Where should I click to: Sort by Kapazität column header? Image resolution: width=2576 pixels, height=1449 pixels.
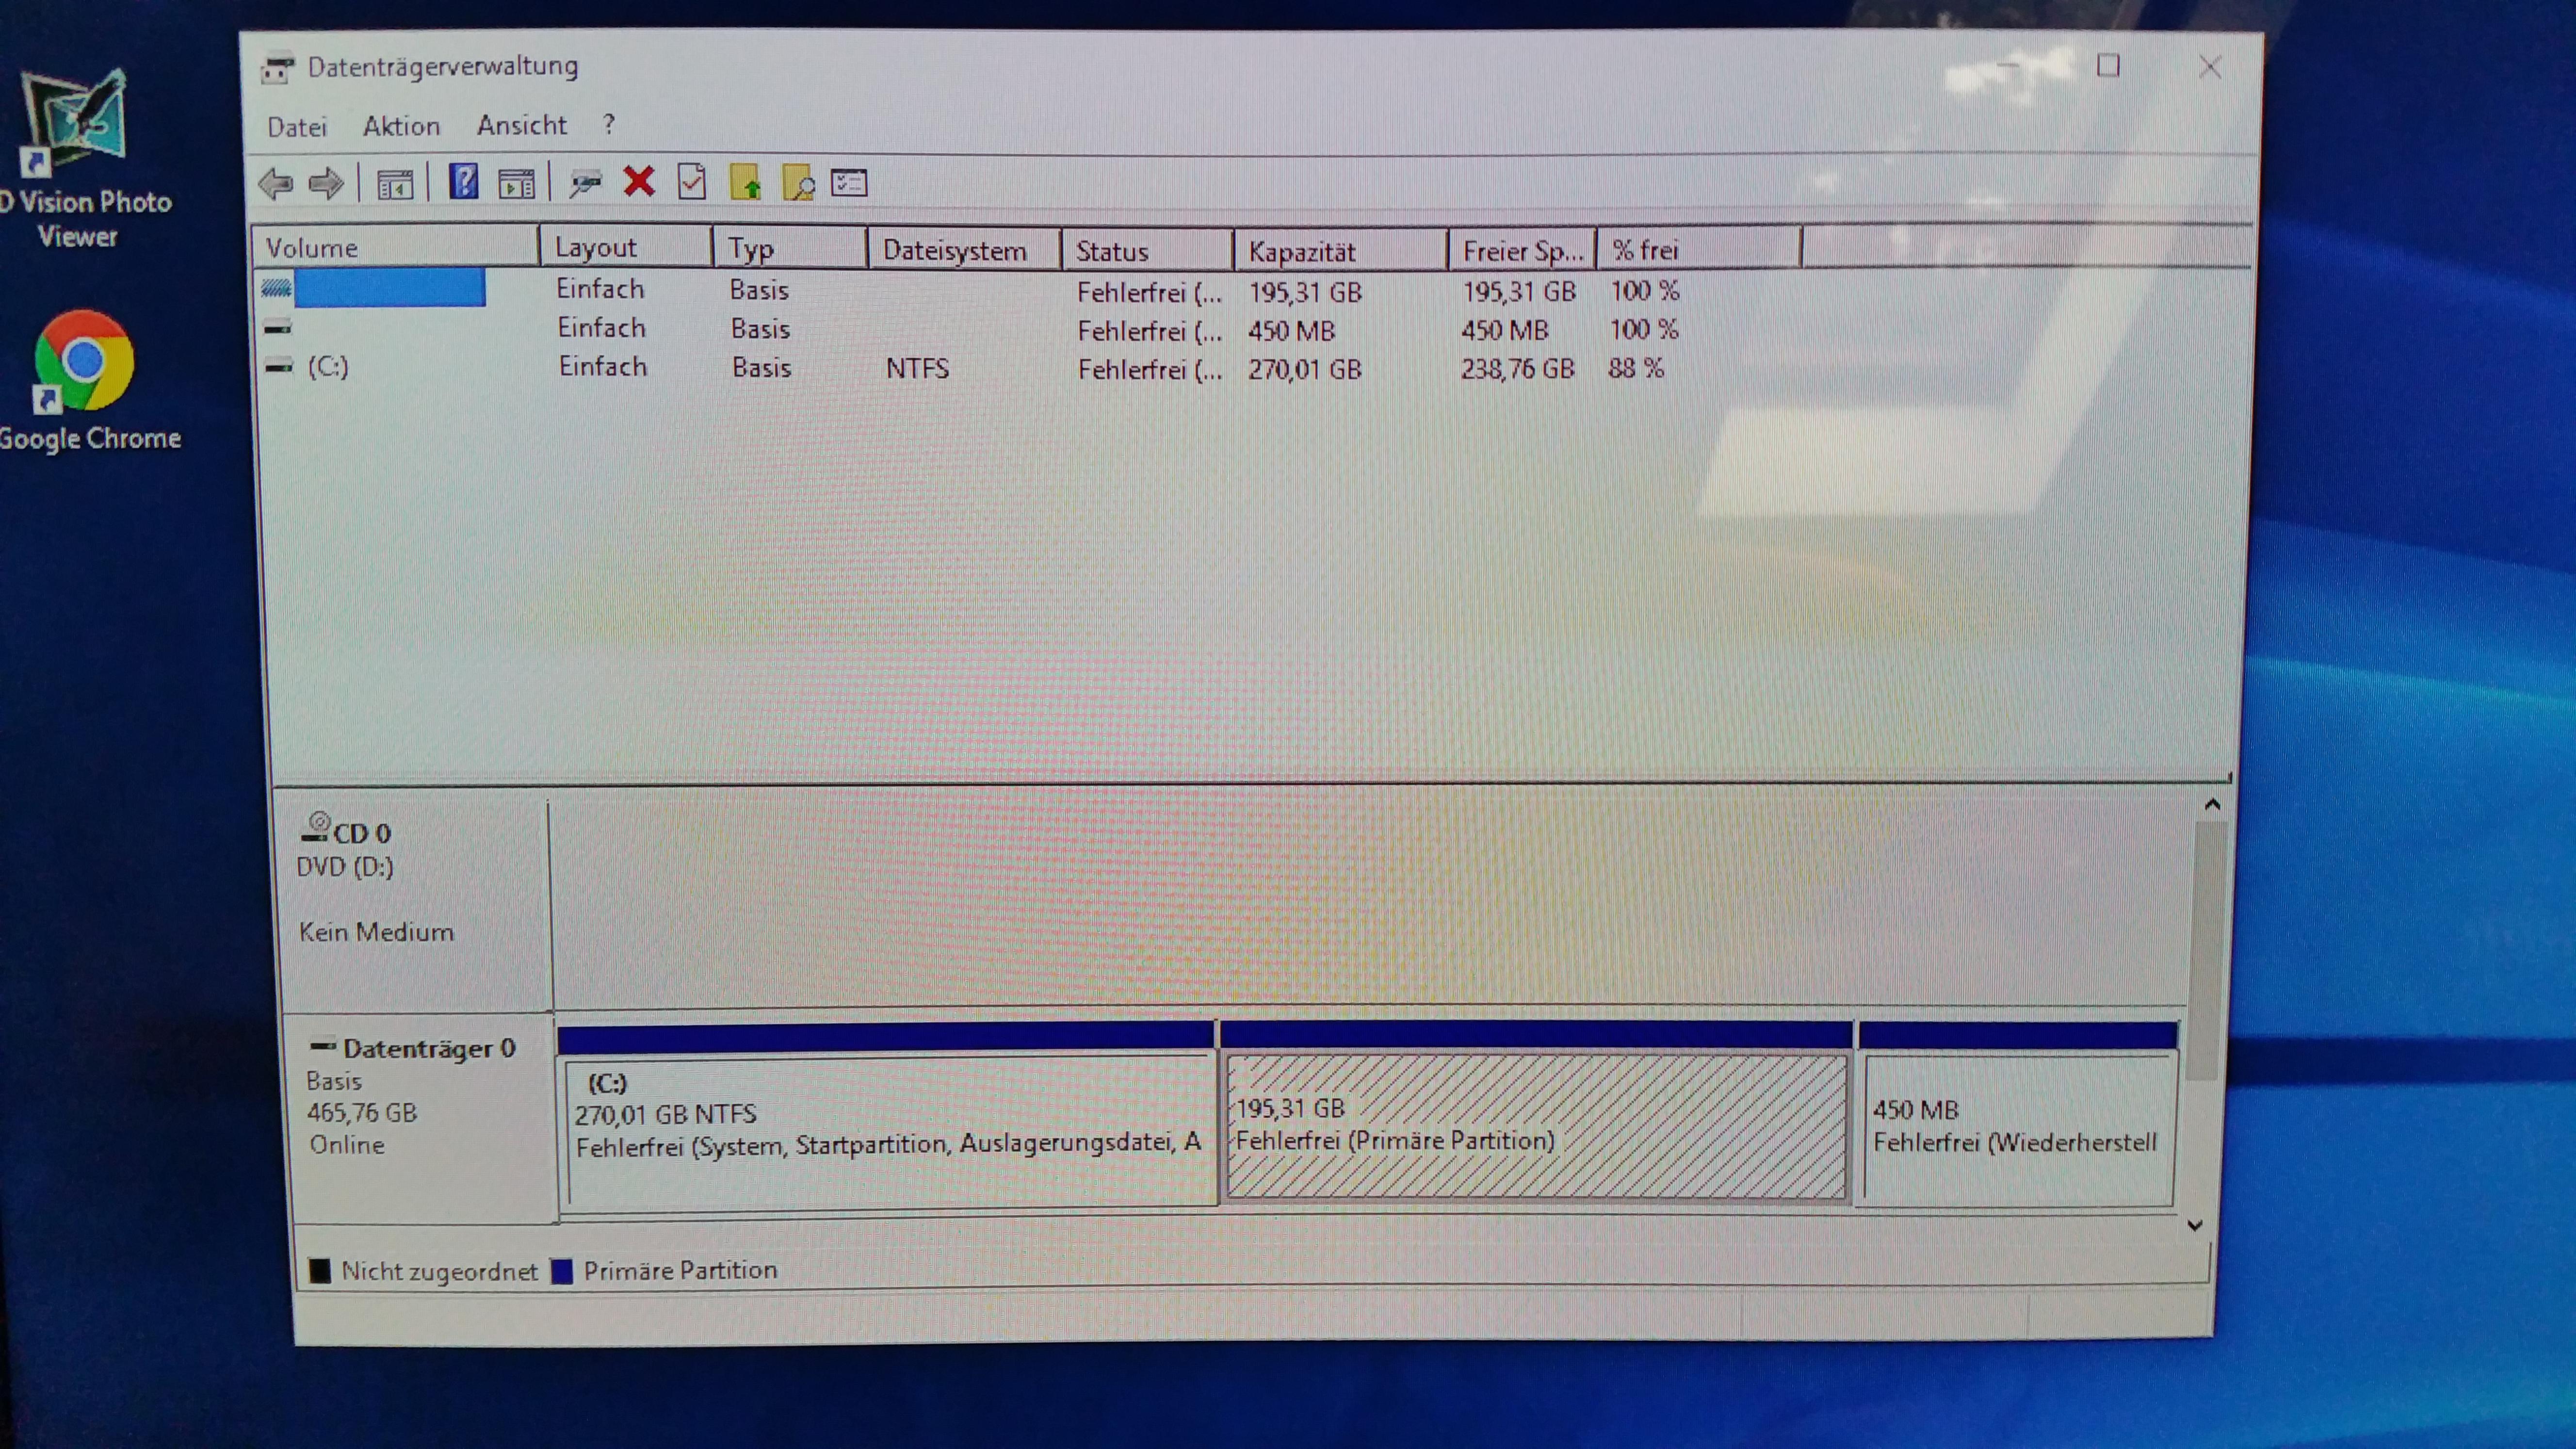[x=1301, y=251]
